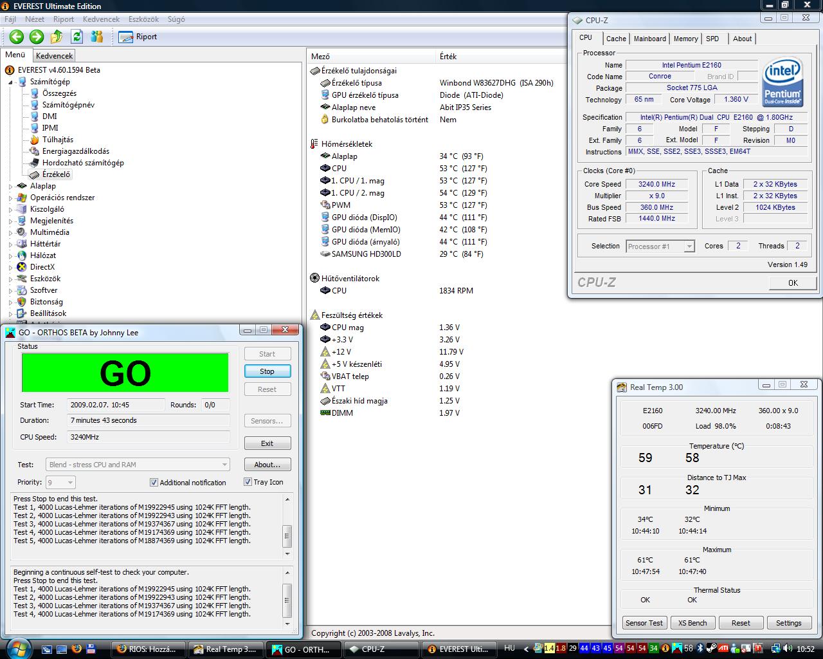Open Settings in Real Temp
Image resolution: width=823 pixels, height=659 pixels.
[x=788, y=623]
